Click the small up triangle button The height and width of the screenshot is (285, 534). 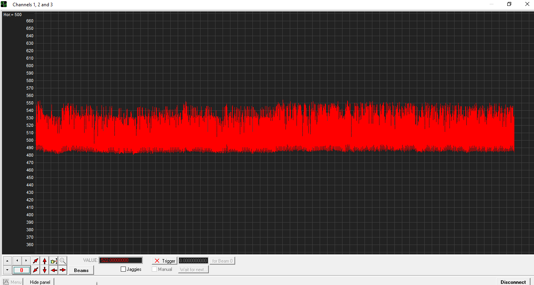[7, 261]
